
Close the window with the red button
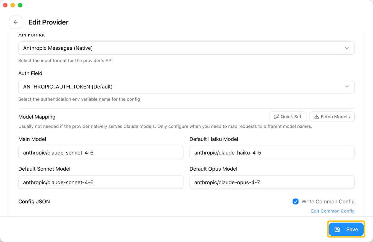coord(5,5)
